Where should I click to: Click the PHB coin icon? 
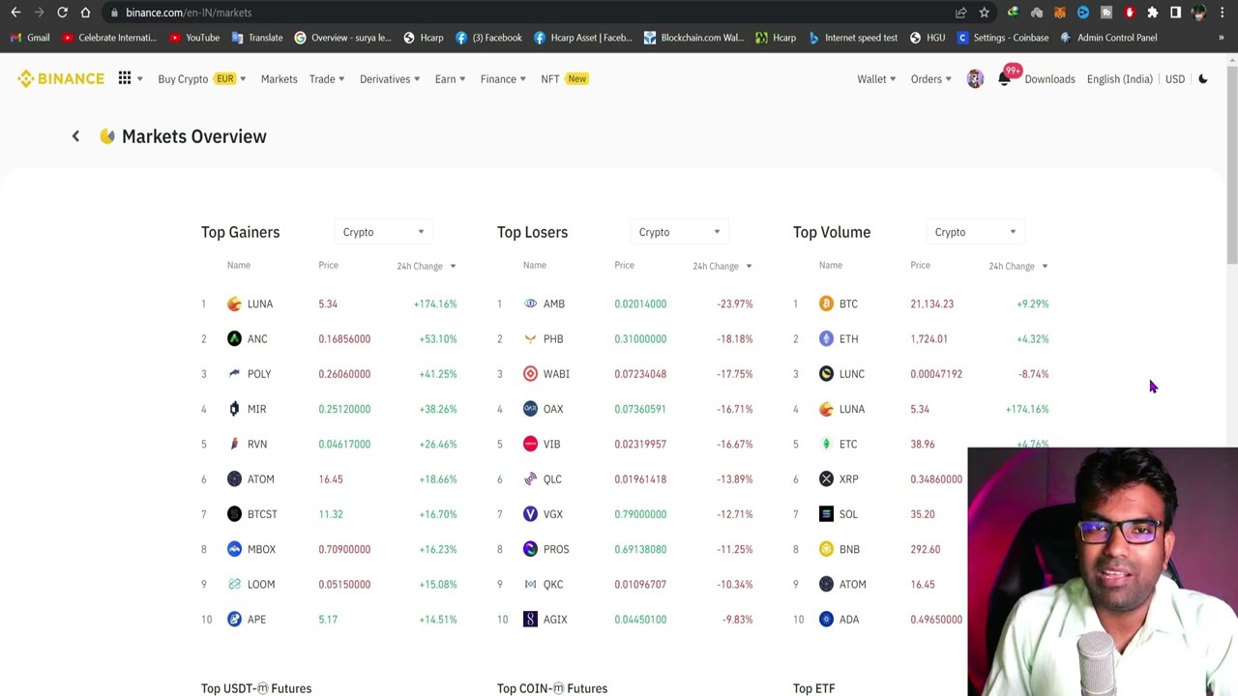point(530,338)
